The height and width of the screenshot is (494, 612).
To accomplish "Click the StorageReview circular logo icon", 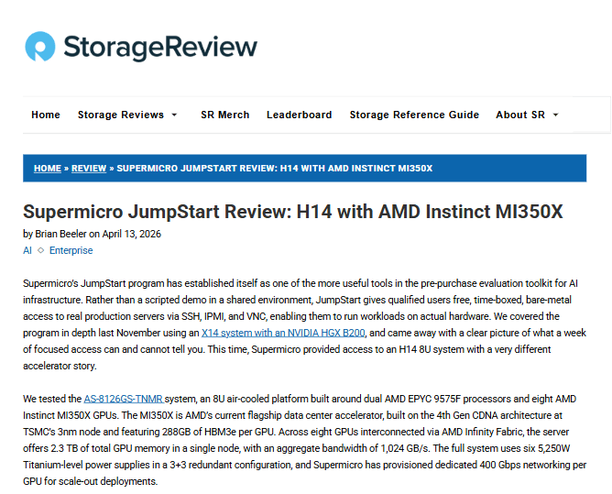I will point(40,47).
